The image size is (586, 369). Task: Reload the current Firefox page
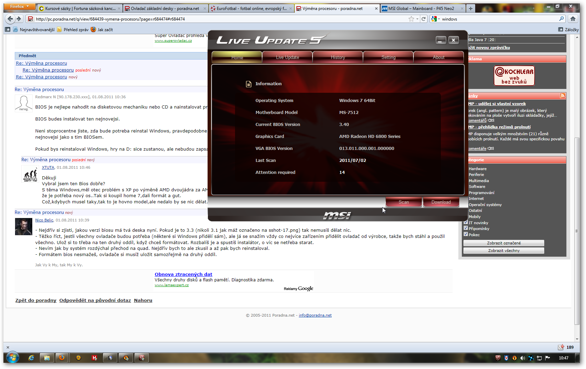coord(424,19)
